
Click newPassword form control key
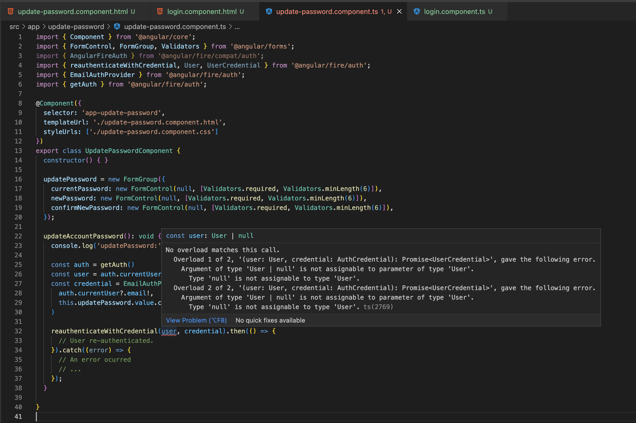click(72, 198)
